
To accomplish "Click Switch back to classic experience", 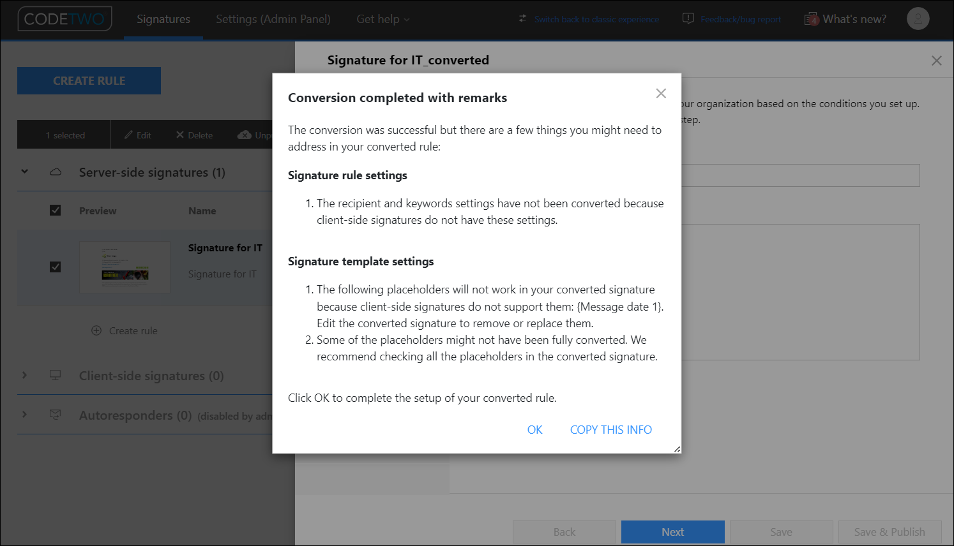I will (596, 18).
